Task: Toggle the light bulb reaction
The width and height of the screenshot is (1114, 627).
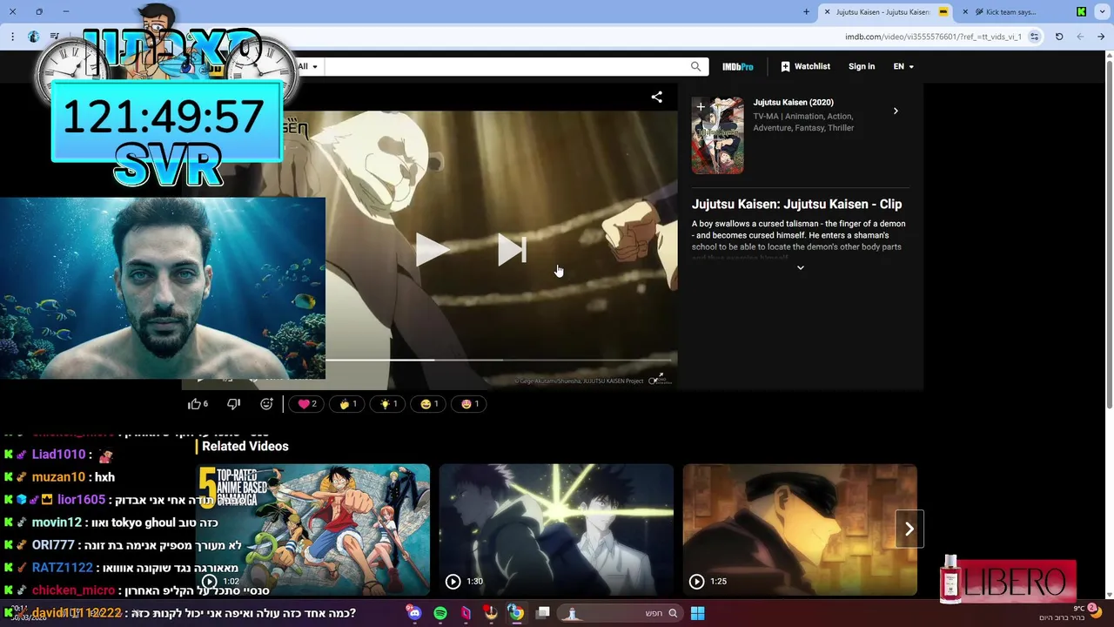Action: pos(388,404)
